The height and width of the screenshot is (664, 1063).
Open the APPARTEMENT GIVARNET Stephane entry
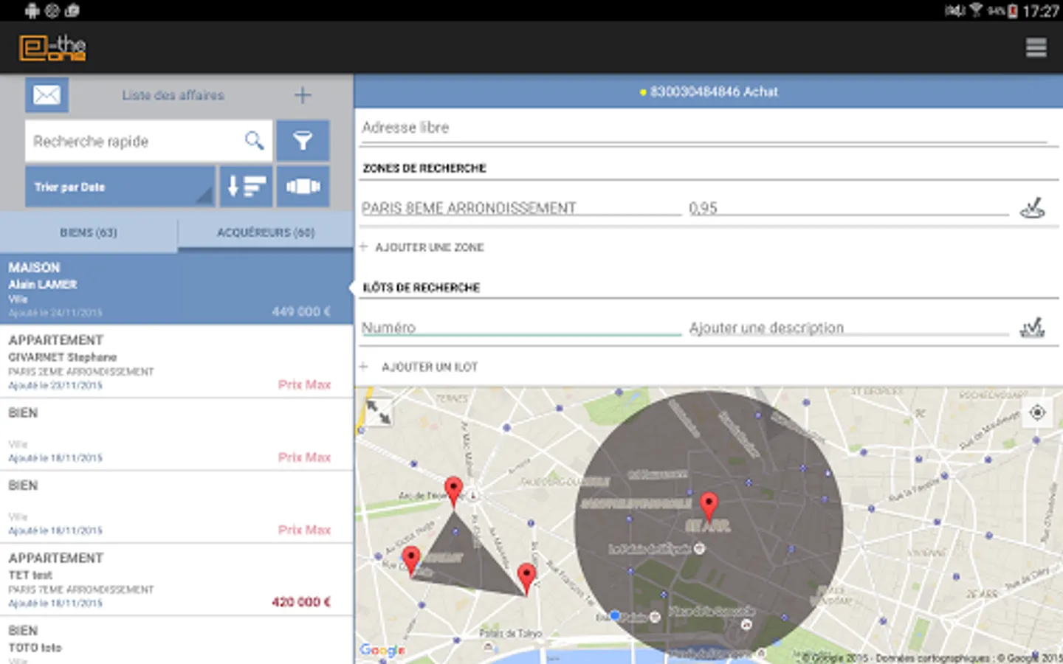pos(176,362)
